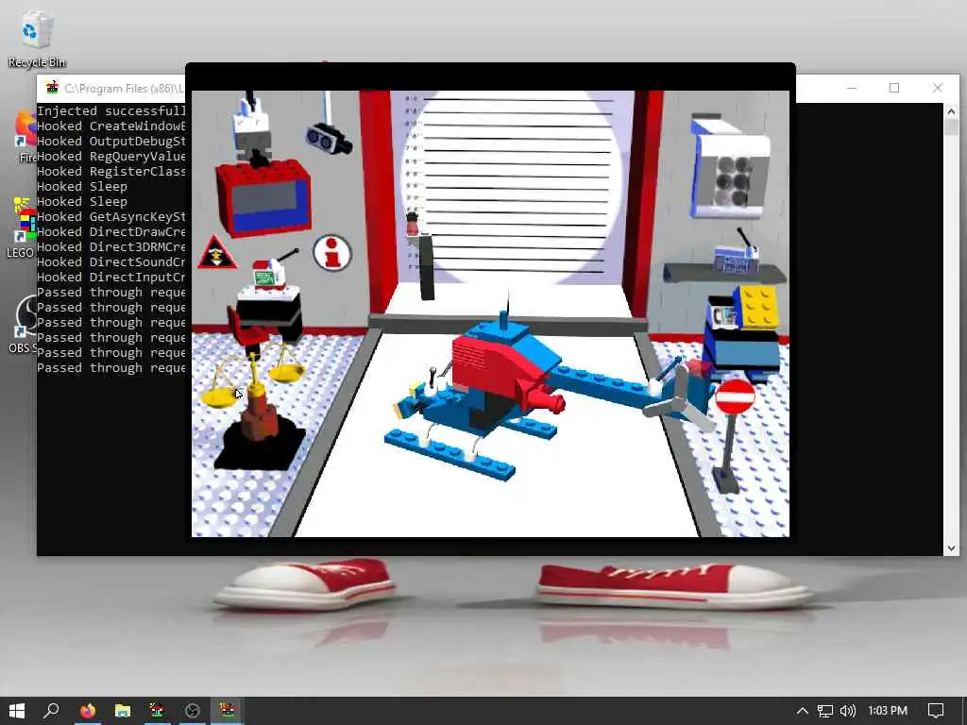
Task: Click the 'Hooked DirectSoundCr' console line
Action: pyautogui.click(x=111, y=262)
